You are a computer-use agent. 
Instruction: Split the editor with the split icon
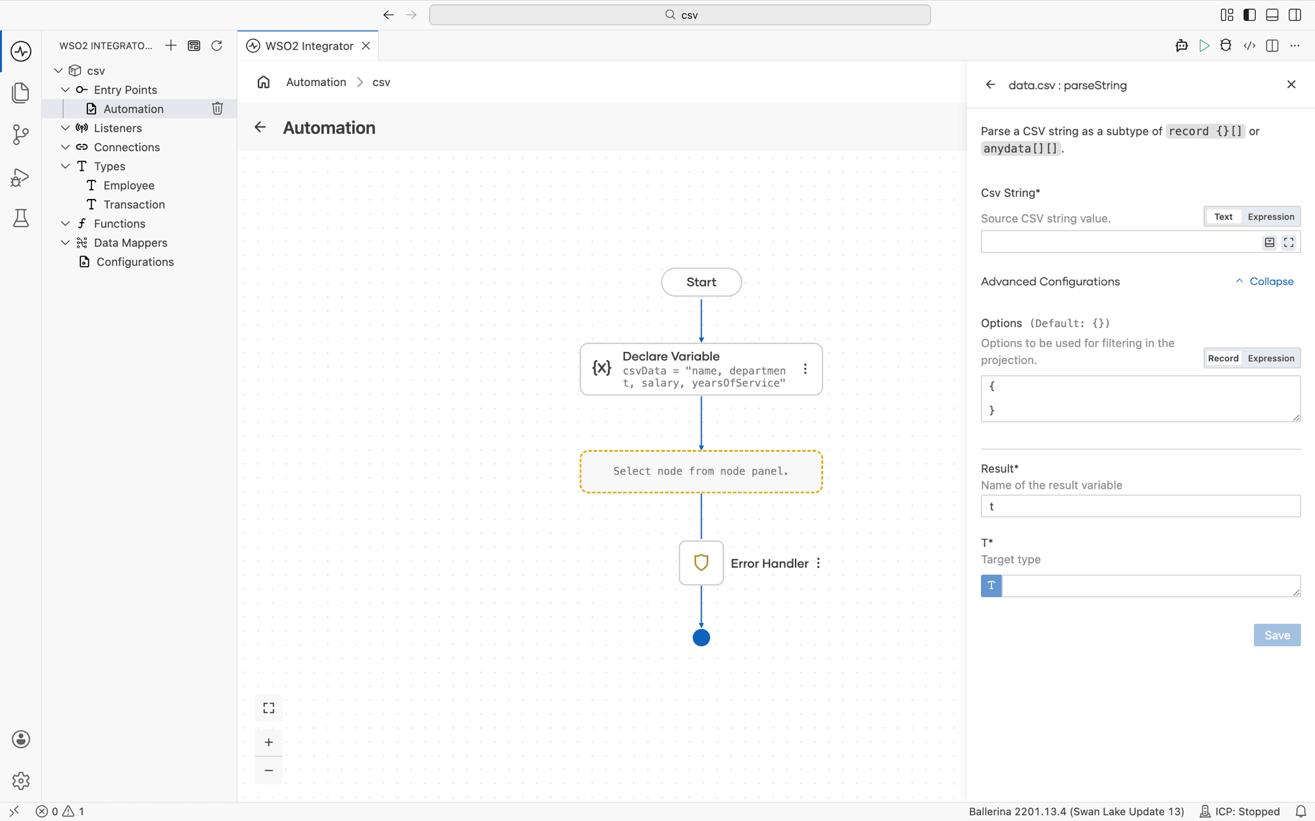[x=1272, y=45]
